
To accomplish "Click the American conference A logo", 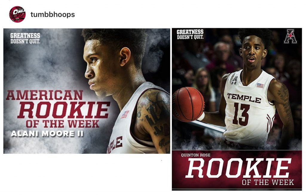I will click(290, 36).
